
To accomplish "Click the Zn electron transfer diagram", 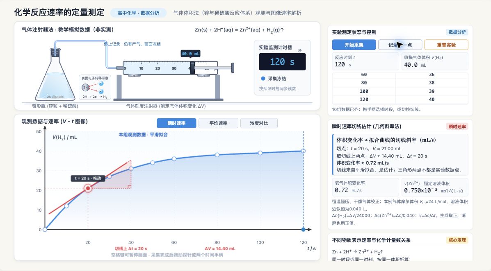I will [x=95, y=88].
